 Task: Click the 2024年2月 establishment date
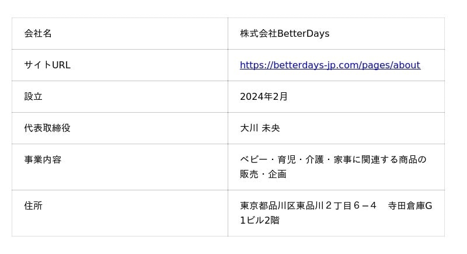pos(264,97)
